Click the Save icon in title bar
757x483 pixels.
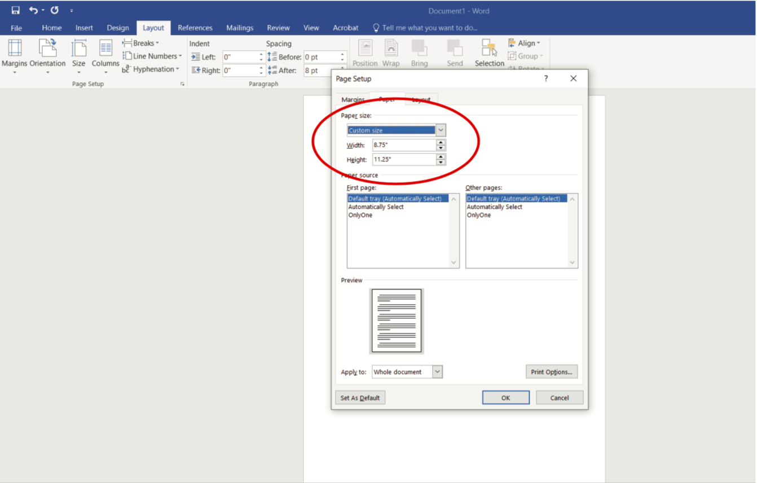click(x=15, y=10)
